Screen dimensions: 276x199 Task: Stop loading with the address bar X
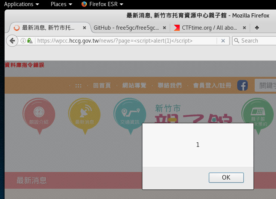(x=223, y=41)
